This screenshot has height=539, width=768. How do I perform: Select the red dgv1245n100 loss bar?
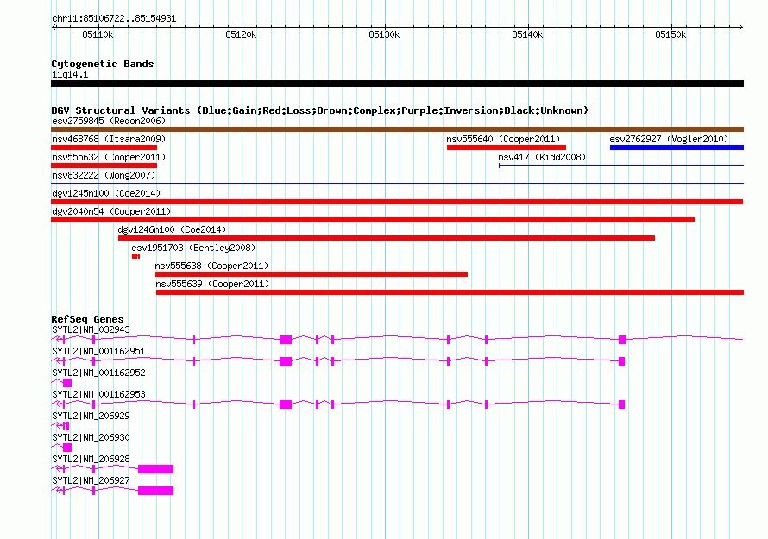tap(397, 202)
